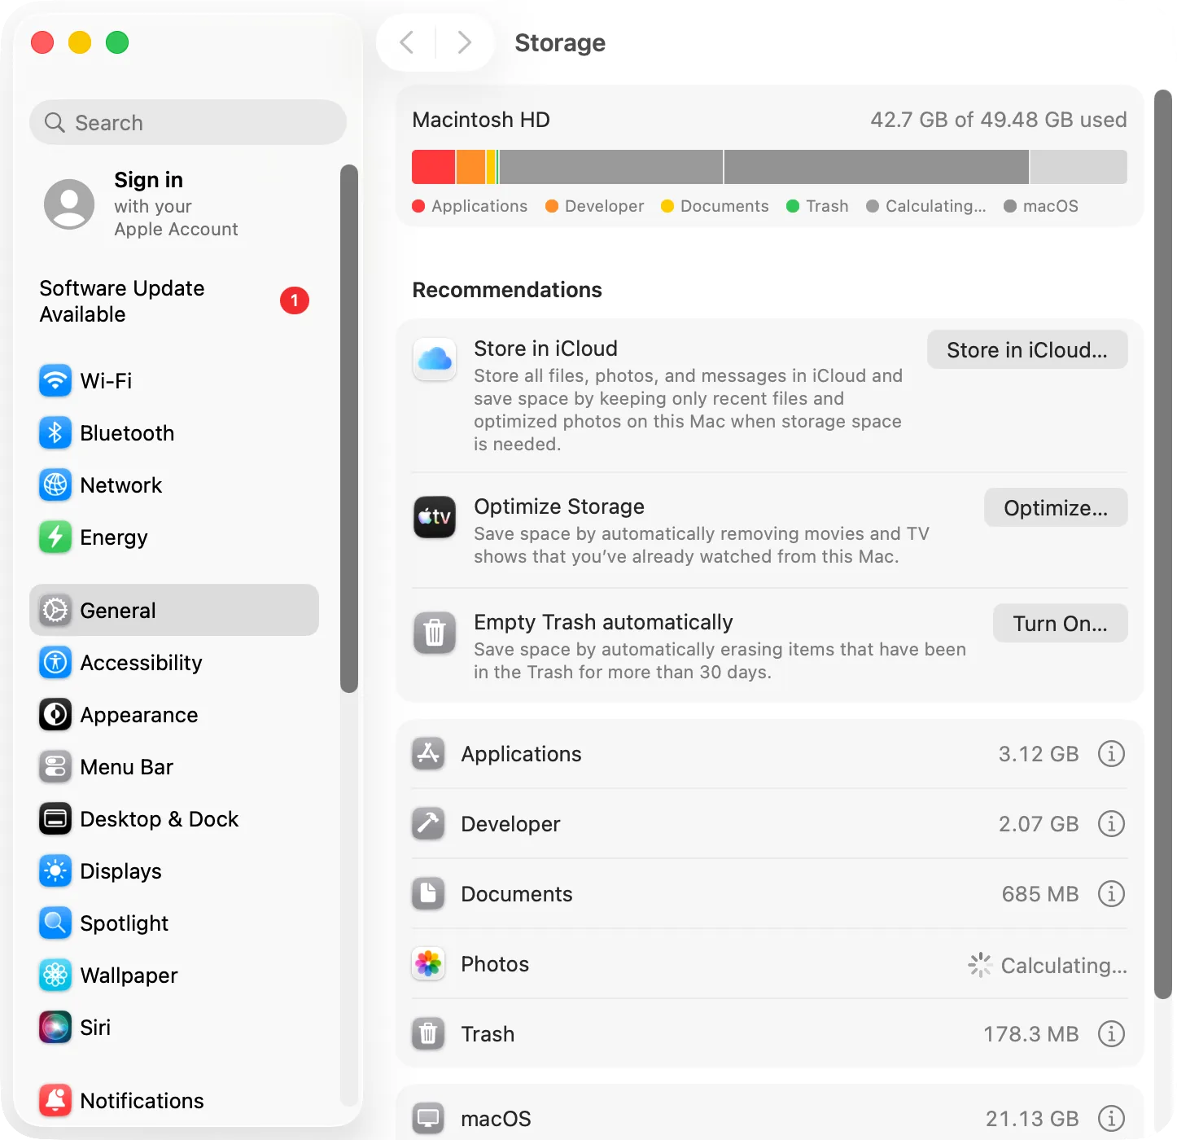This screenshot has height=1140, width=1177.
Task: Show info for Developer storage
Action: [x=1111, y=823]
